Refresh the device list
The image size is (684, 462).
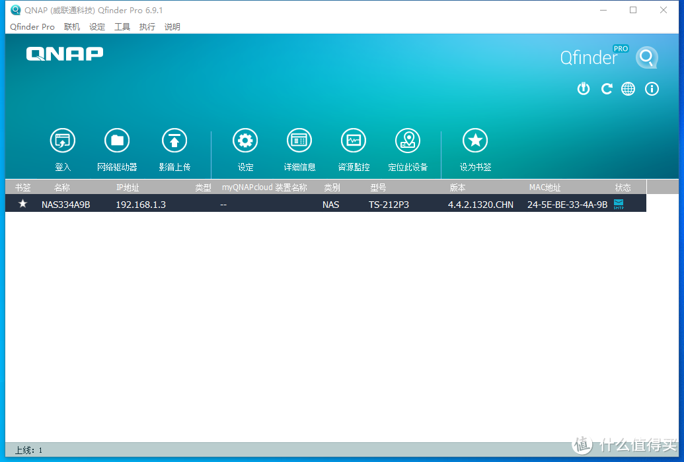point(607,89)
